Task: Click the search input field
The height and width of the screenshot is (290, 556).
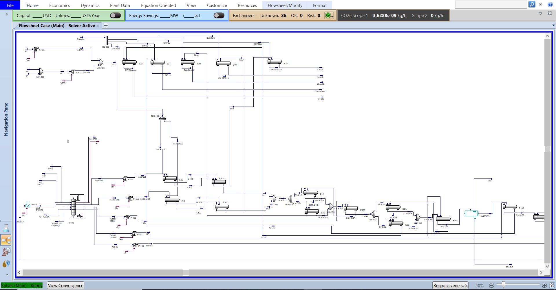Action: (x=491, y=5)
